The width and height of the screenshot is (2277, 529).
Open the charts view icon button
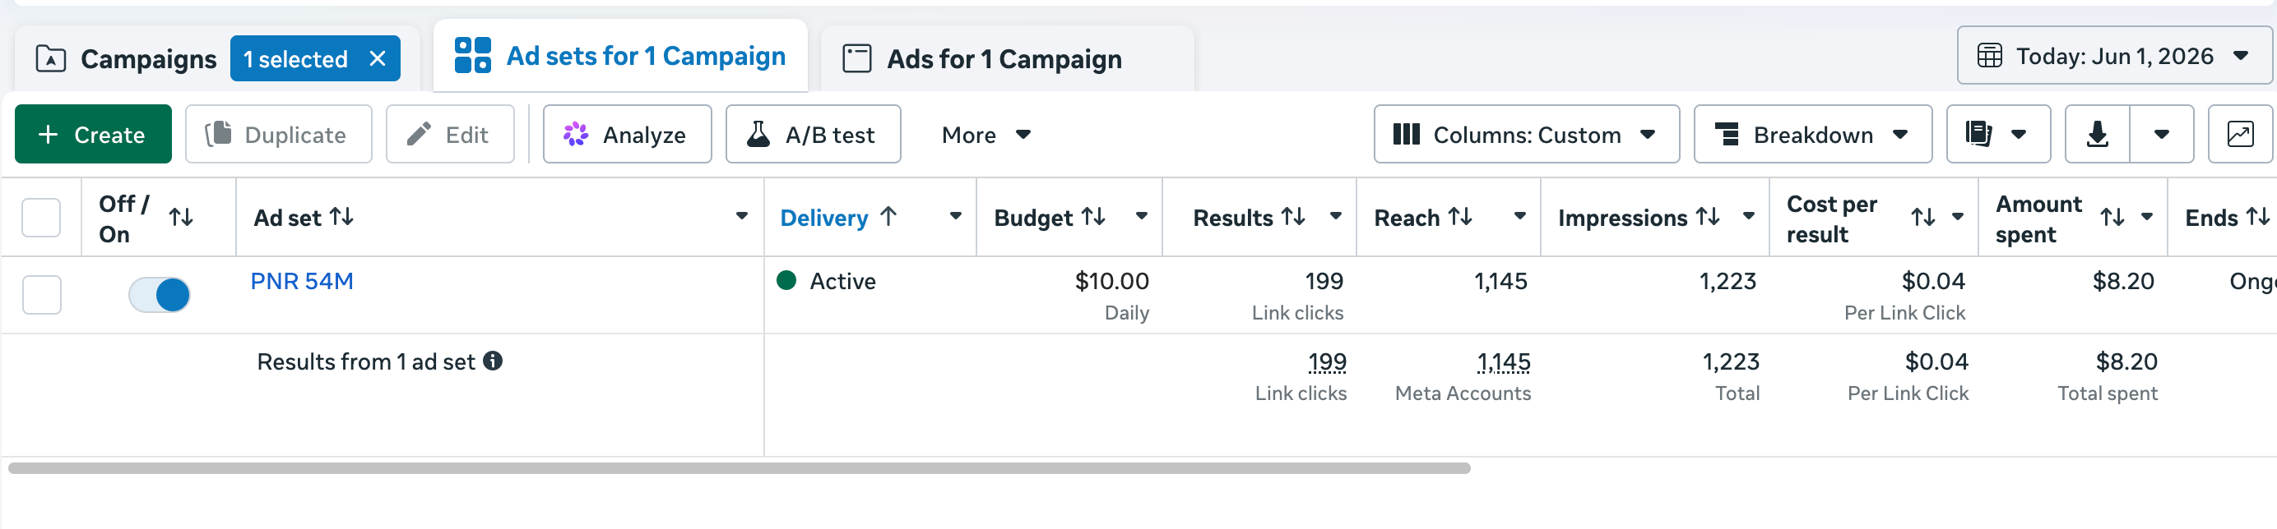tap(2241, 134)
